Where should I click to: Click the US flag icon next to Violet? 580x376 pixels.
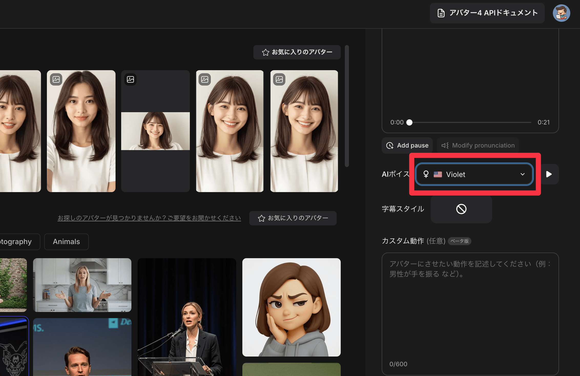click(438, 174)
